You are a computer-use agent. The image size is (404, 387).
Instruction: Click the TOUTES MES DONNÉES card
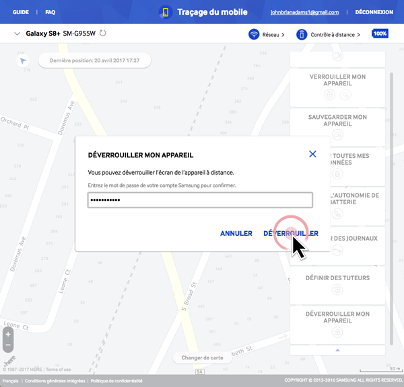coord(358,167)
